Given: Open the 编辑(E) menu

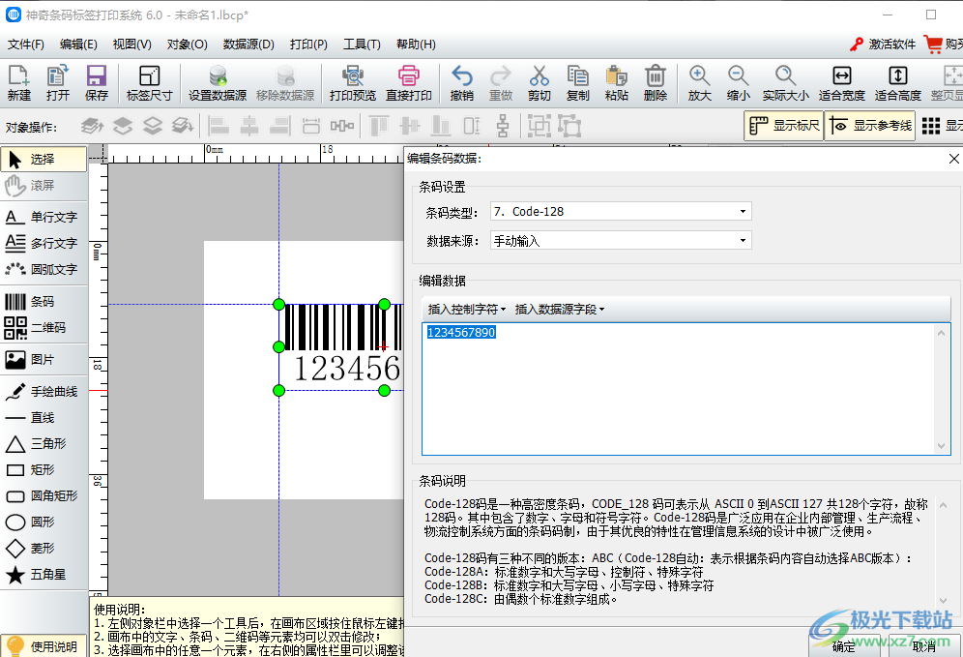Looking at the screenshot, I should tap(78, 45).
